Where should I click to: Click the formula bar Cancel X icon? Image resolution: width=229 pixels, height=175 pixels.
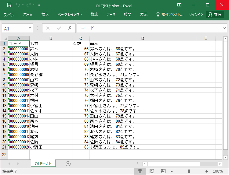point(48,28)
